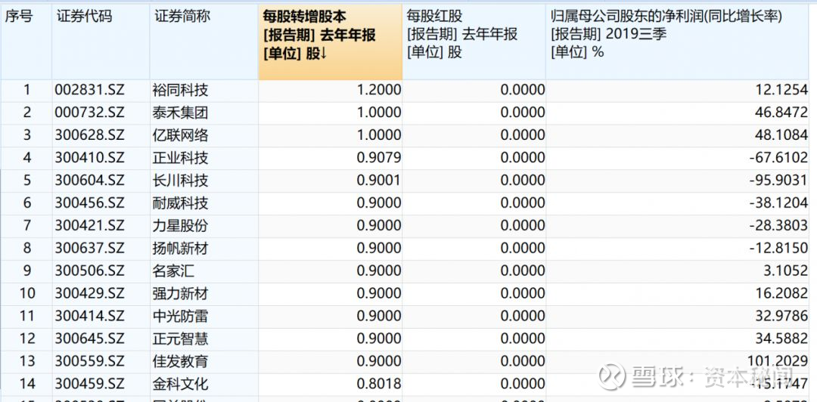Select 正业科技 in the list

click(180, 158)
